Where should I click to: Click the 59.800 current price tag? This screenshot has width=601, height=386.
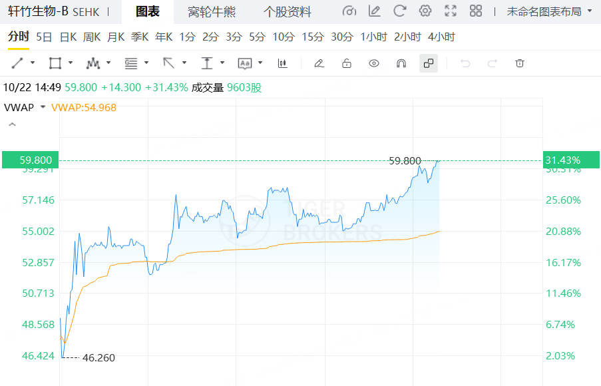30,160
